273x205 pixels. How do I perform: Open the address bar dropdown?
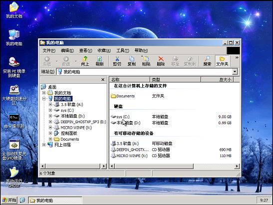[235, 71]
